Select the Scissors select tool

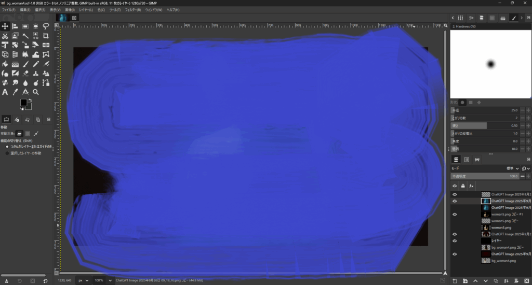[x=5, y=36]
